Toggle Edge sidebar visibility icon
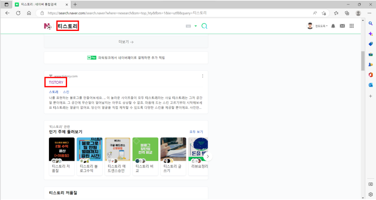The height and width of the screenshot is (200, 376). pyautogui.click(x=371, y=184)
